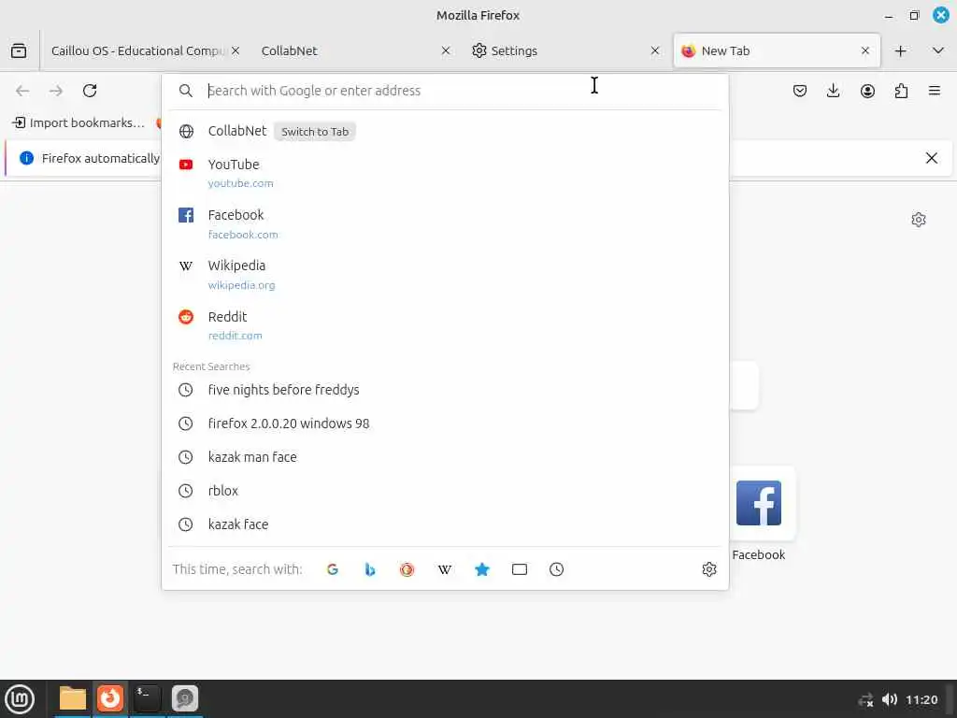The height and width of the screenshot is (718, 957).
Task: Click the volume icon in tray
Action: pos(890,699)
